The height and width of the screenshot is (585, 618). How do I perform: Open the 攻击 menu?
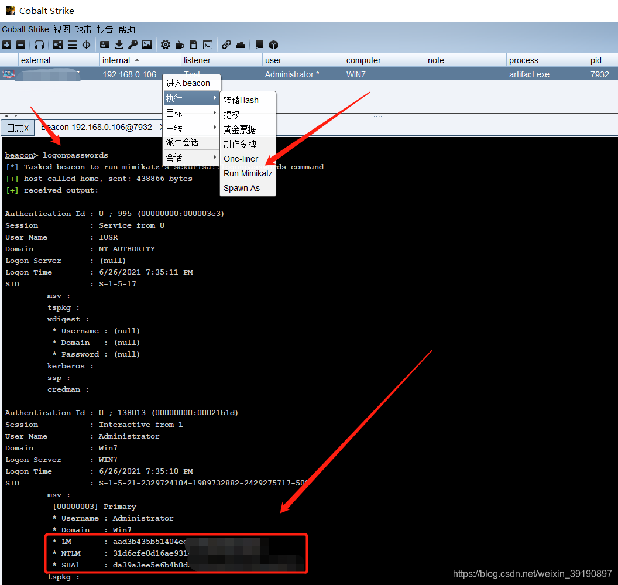point(83,30)
